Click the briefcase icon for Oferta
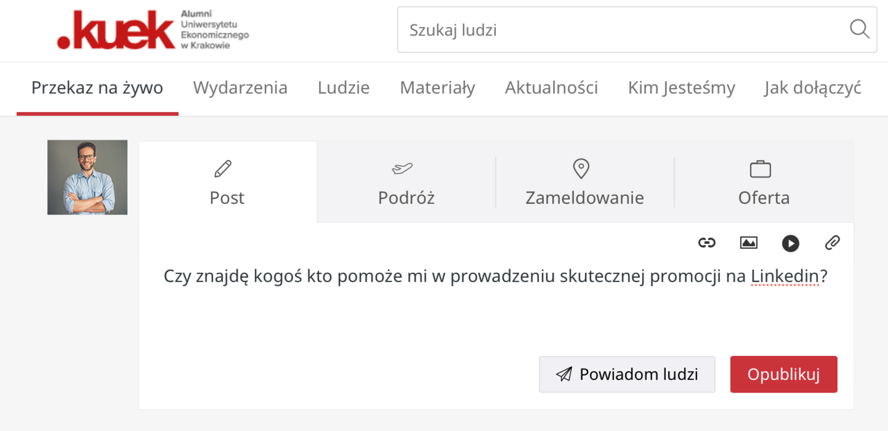888x431 pixels. coord(760,169)
